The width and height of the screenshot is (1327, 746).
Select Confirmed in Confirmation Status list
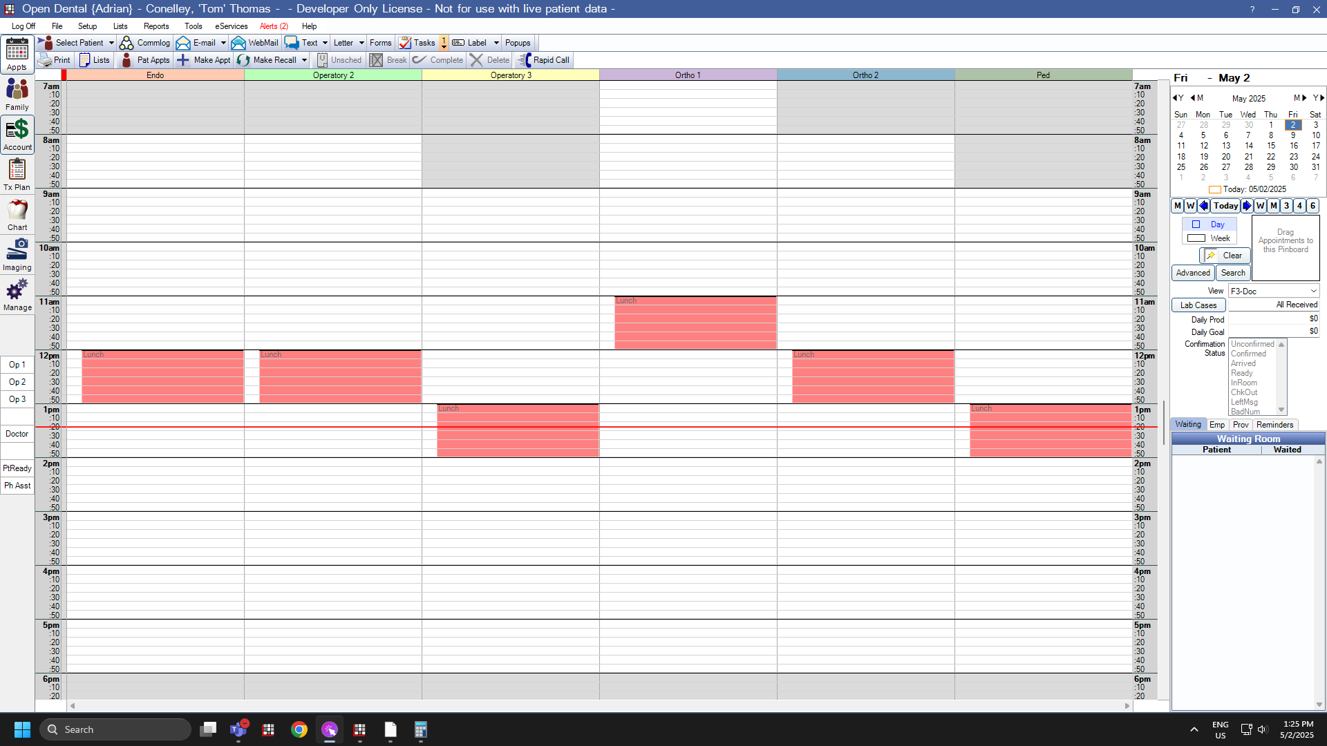click(1248, 354)
